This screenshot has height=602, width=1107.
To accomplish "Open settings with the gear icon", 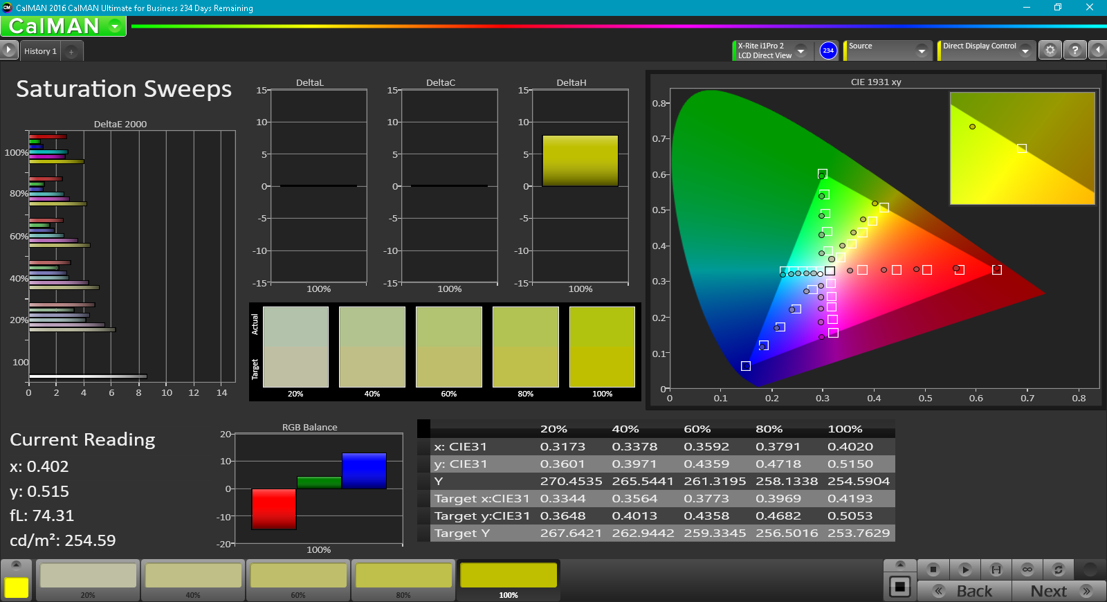I will pos(1050,51).
